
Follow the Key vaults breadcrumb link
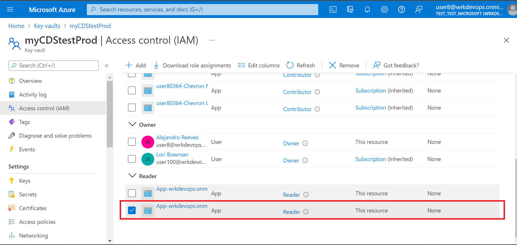pos(47,26)
